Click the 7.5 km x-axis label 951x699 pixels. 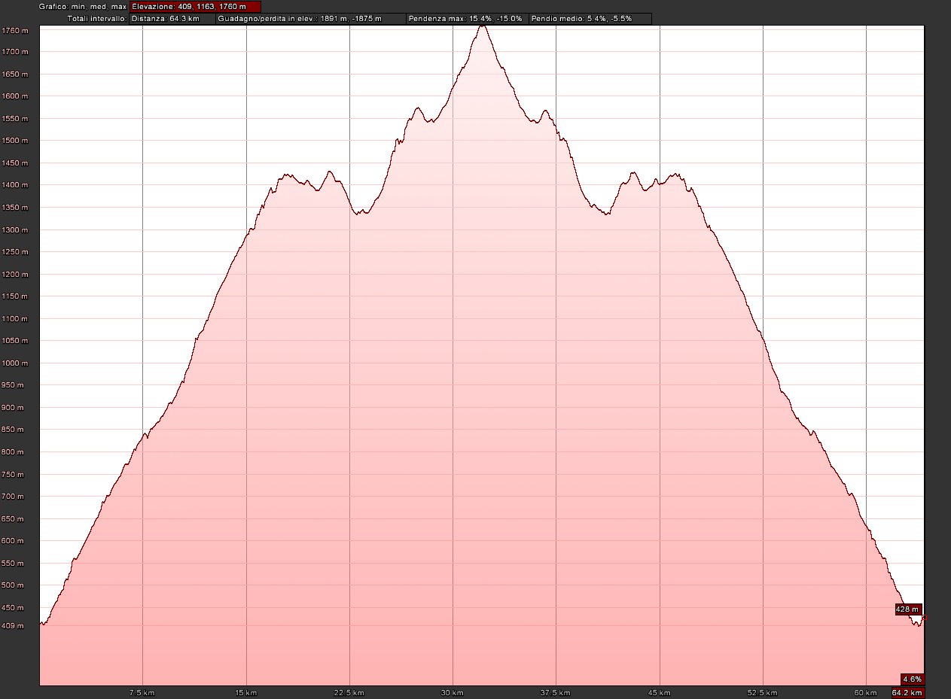(142, 692)
